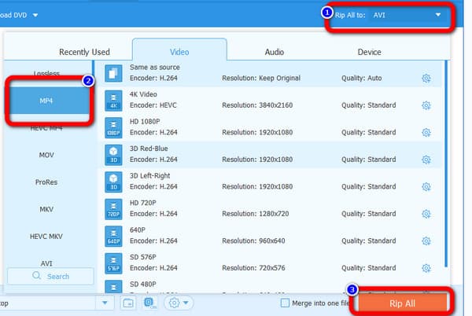This screenshot has width=472, height=316.
Task: Click the hardware acceleration chip icon
Action: (149, 303)
